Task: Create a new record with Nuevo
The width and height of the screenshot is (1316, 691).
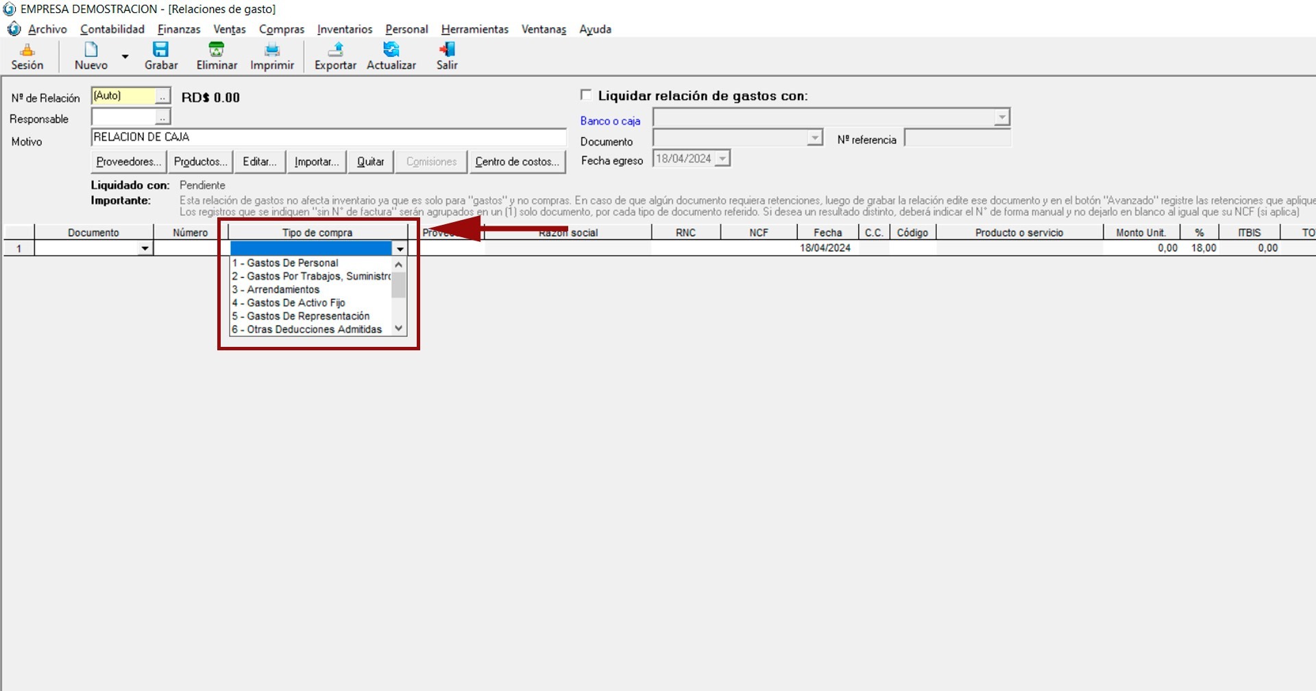Action: tap(91, 56)
